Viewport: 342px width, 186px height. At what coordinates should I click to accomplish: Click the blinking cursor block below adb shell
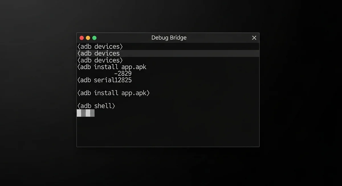pos(85,113)
